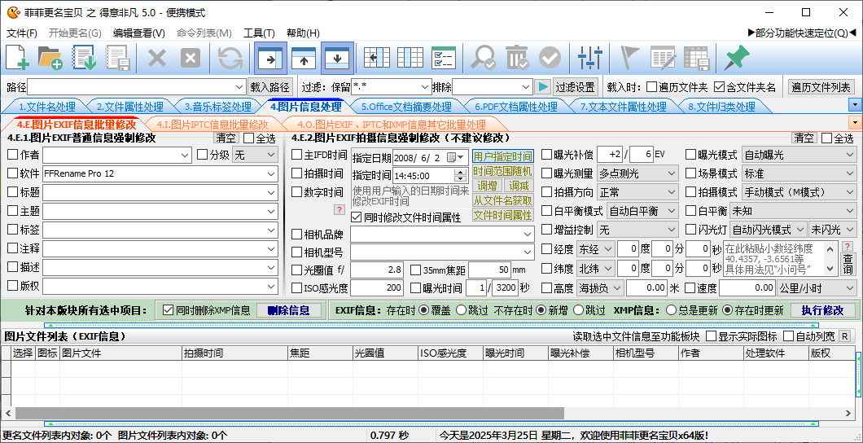The image size is (863, 443).
Task: Open the 保留 filter dropdown
Action: [x=425, y=87]
